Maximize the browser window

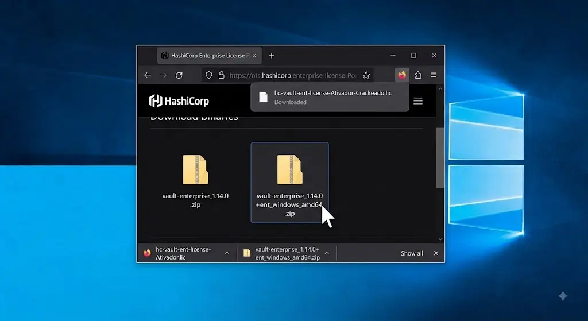(413, 56)
